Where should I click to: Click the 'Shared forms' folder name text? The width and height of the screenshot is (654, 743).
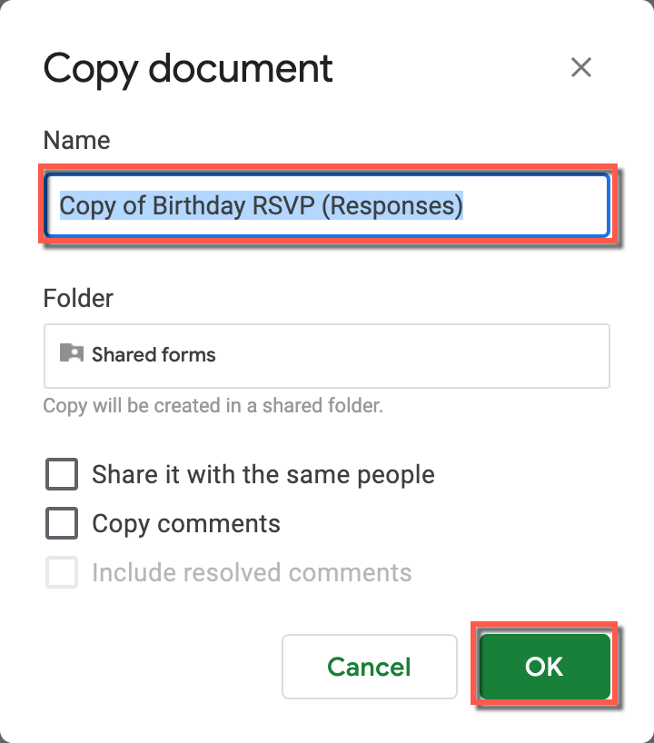pyautogui.click(x=153, y=355)
